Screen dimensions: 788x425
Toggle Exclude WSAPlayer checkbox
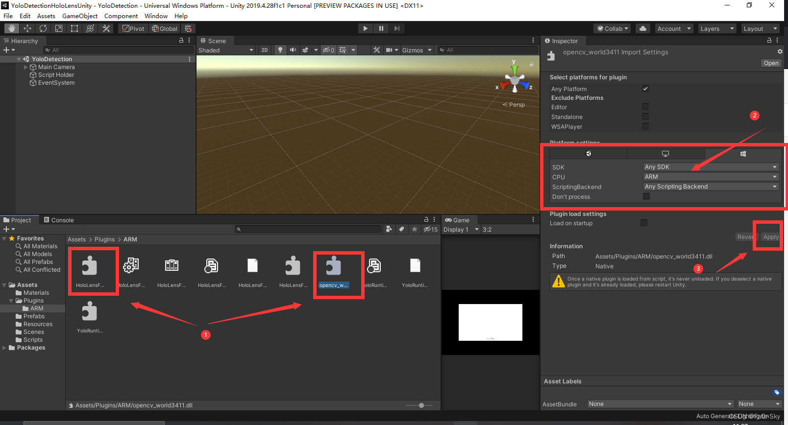[645, 126]
